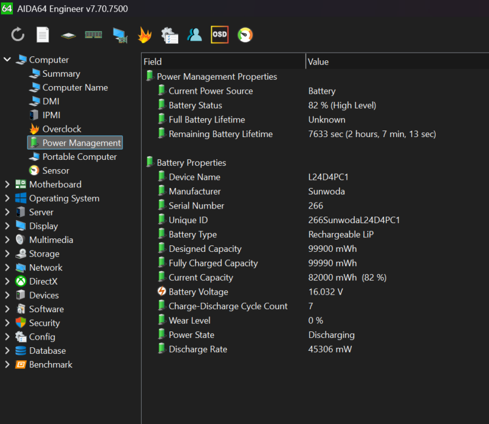Click the Power Management Properties battery icon

(150, 76)
